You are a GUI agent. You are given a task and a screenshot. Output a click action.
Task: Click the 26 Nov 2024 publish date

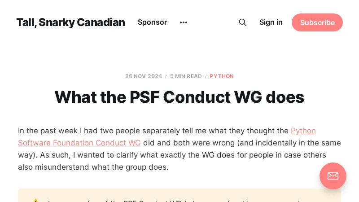coord(144,76)
